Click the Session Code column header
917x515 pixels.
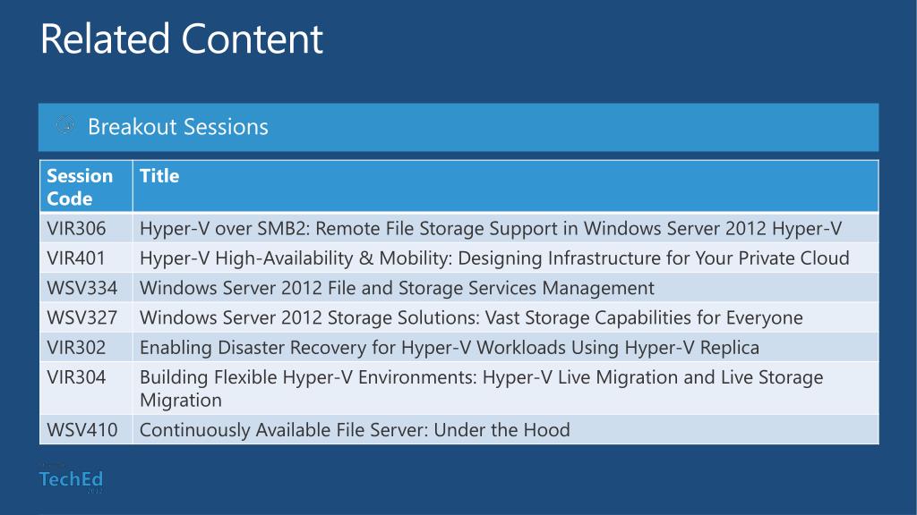(x=80, y=187)
